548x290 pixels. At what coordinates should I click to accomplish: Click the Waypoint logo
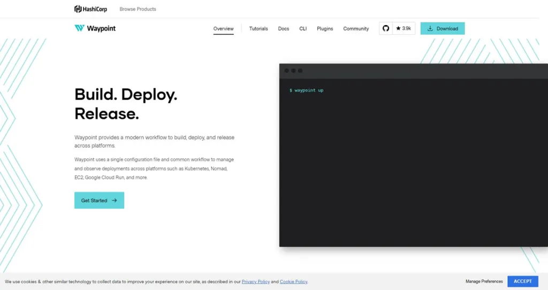(95, 28)
